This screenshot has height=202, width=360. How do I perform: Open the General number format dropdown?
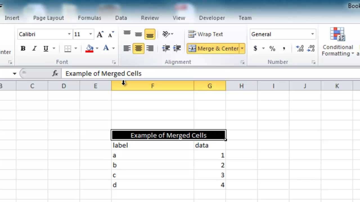[x=312, y=34]
